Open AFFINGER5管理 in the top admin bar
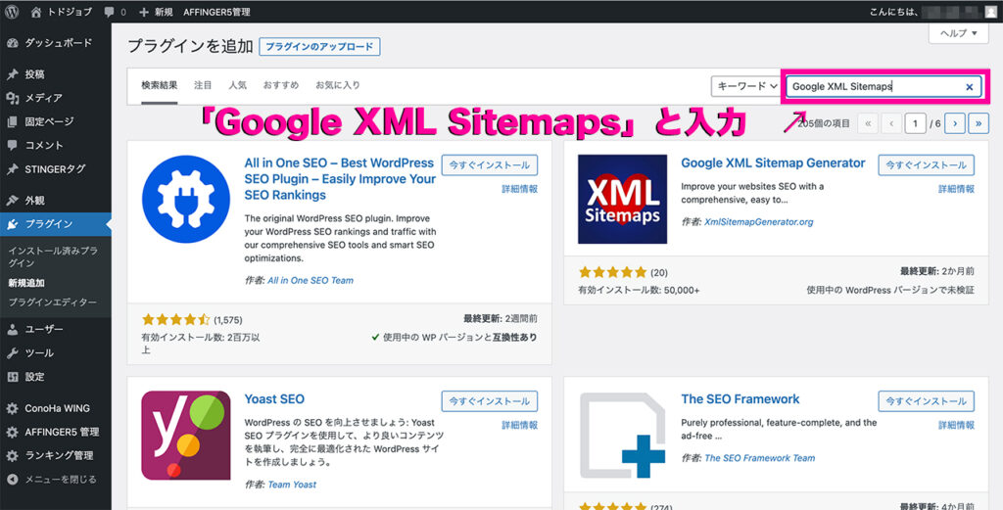Screen dimensions: 1003x510 pyautogui.click(x=216, y=12)
